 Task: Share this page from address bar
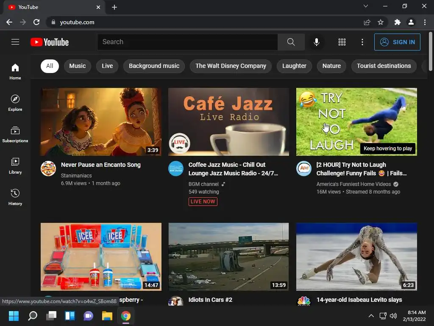(x=367, y=22)
